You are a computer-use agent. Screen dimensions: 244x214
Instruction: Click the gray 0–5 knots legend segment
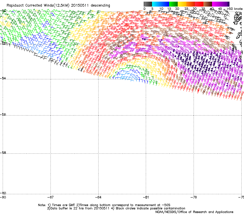pyautogui.click(x=148, y=4)
